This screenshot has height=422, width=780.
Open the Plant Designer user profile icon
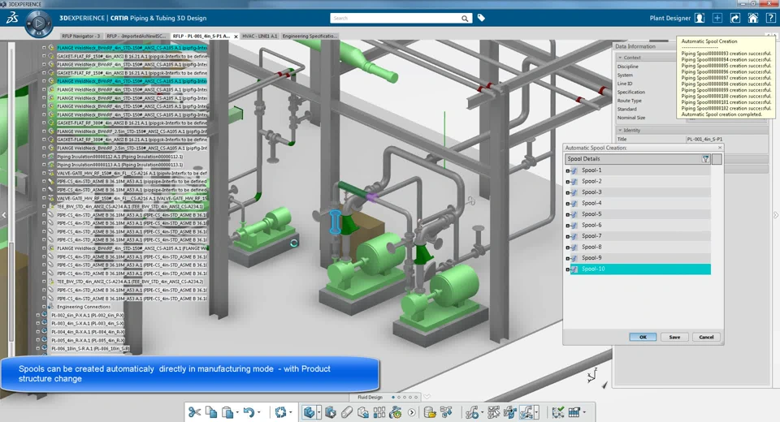click(x=700, y=18)
